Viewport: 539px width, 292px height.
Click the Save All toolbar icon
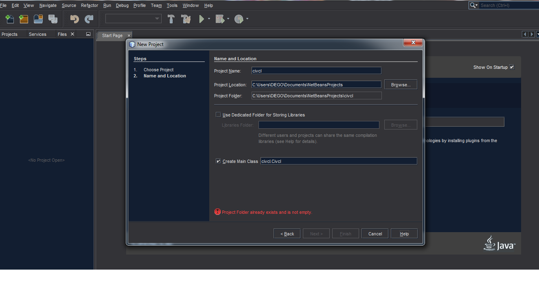coord(53,19)
